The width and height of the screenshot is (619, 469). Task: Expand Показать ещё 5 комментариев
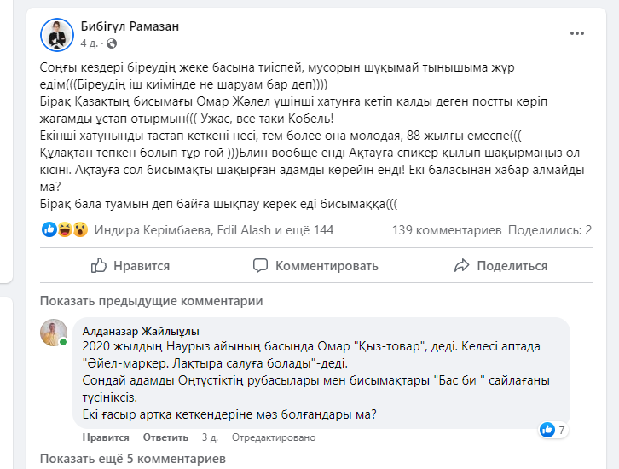132,460
